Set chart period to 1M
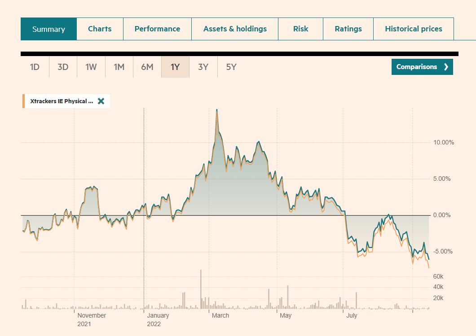Screen dimensions: 476x336 (119, 67)
